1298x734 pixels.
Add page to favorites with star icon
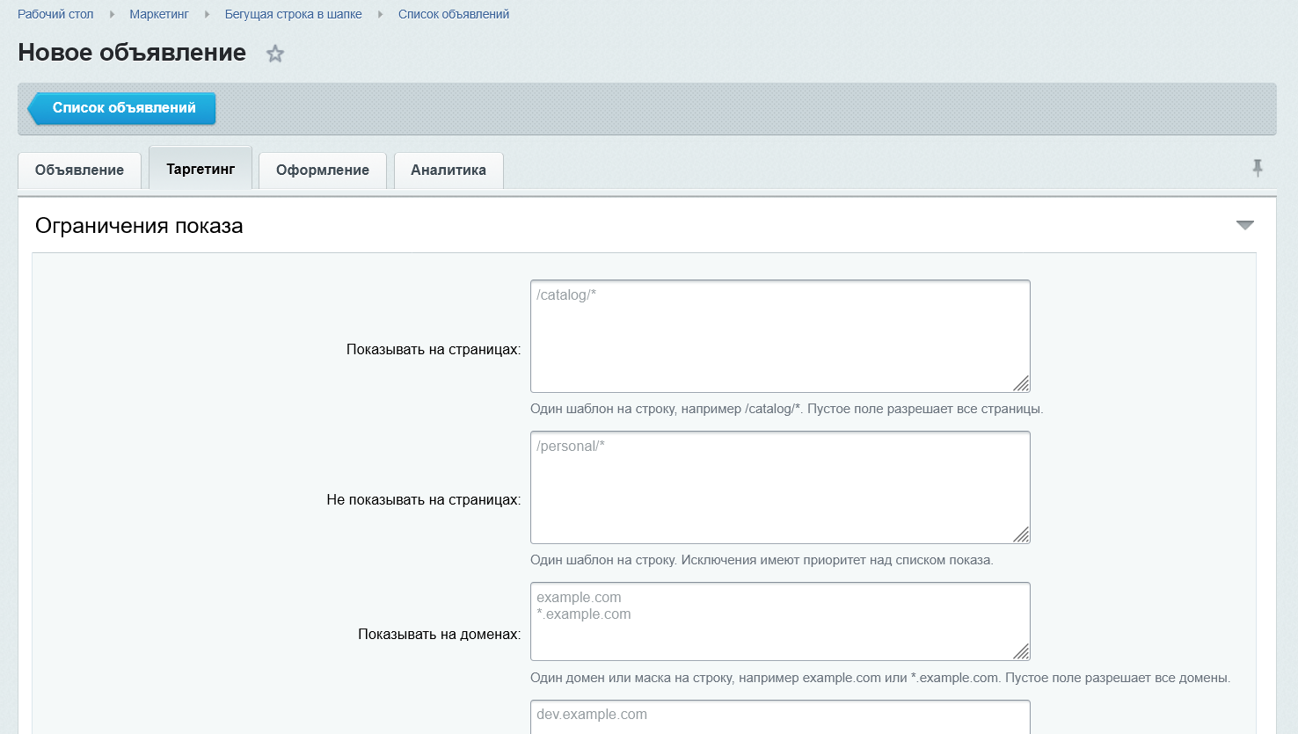275,54
